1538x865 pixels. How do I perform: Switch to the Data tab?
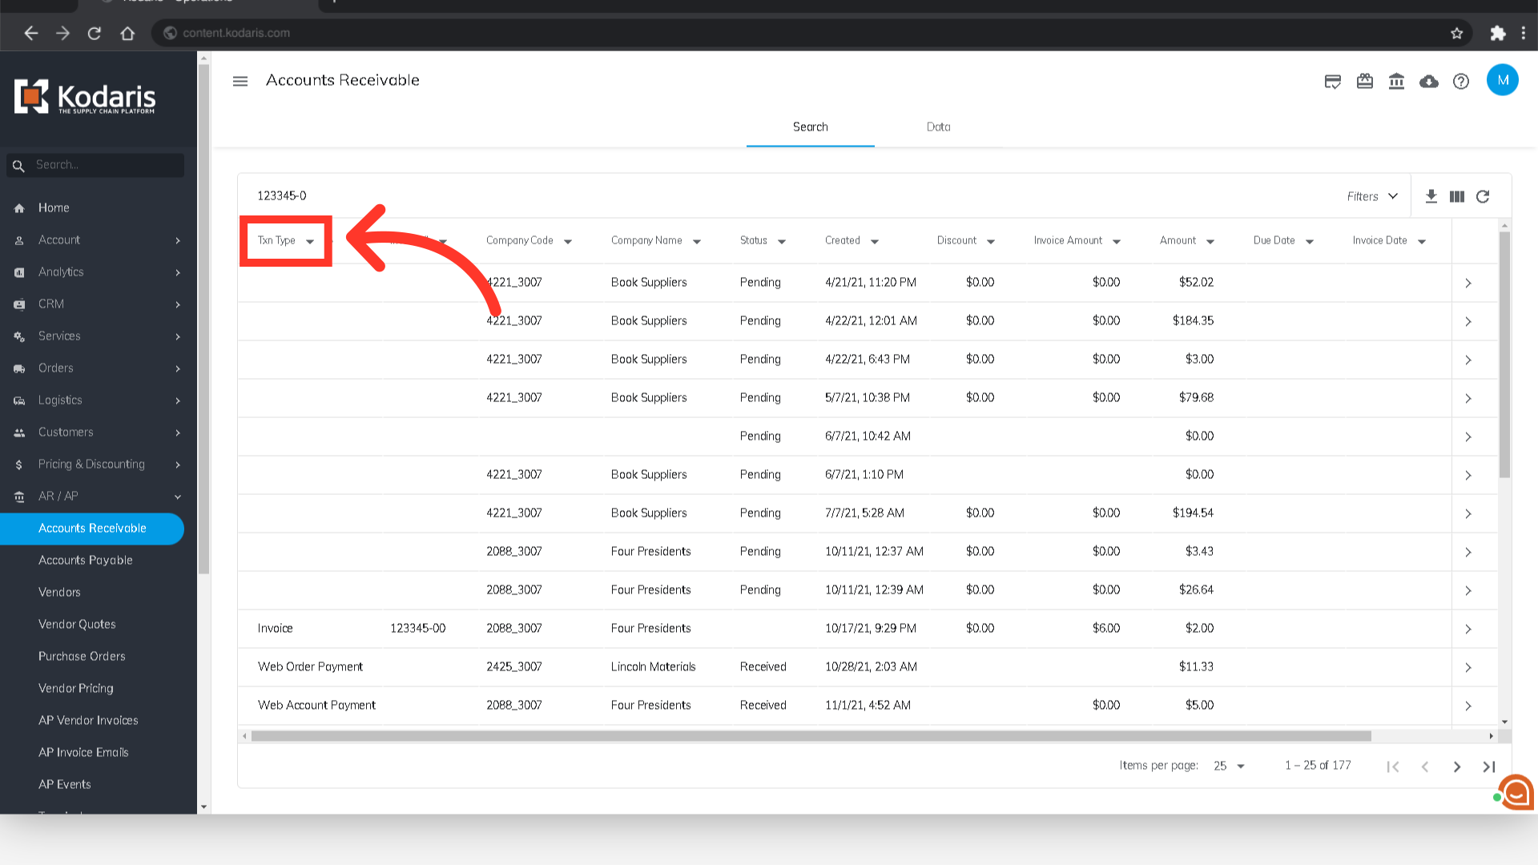pos(938,127)
